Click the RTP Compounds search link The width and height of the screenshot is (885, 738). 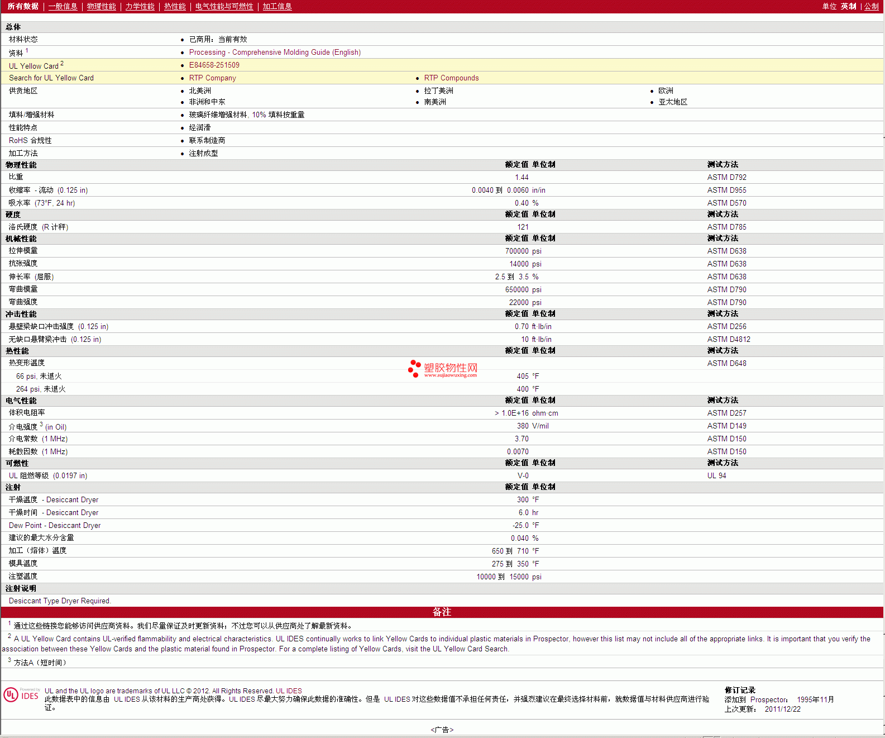(x=451, y=78)
